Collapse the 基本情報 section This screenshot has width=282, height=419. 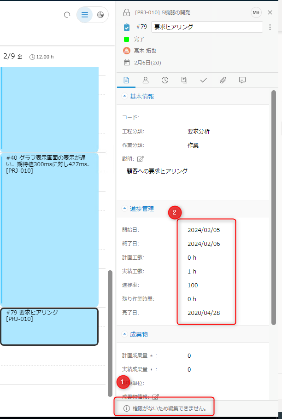point(124,96)
